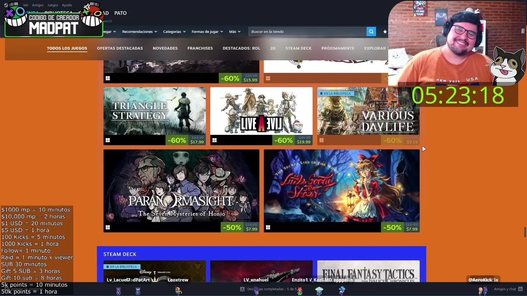The width and height of the screenshot is (527, 296).
Task: Open the Ayuda menu
Action: 67,5
